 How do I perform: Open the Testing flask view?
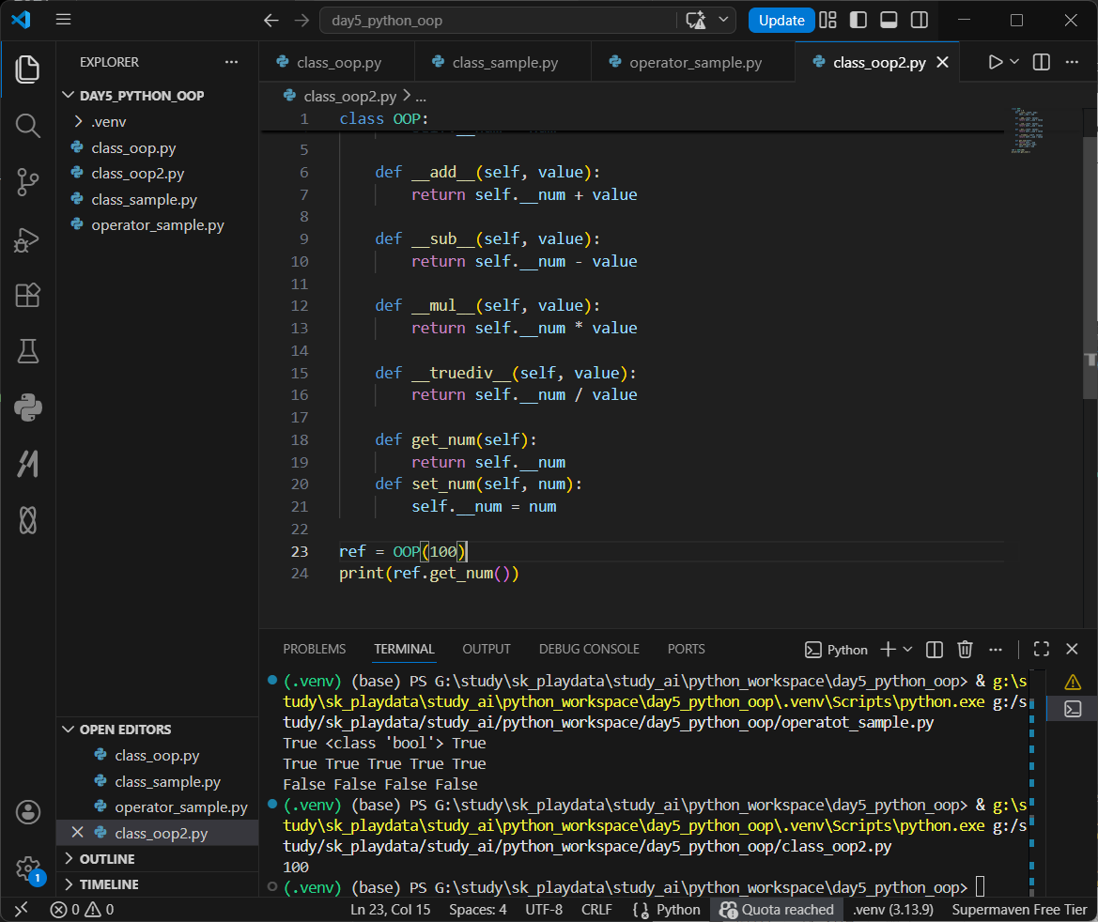click(27, 351)
